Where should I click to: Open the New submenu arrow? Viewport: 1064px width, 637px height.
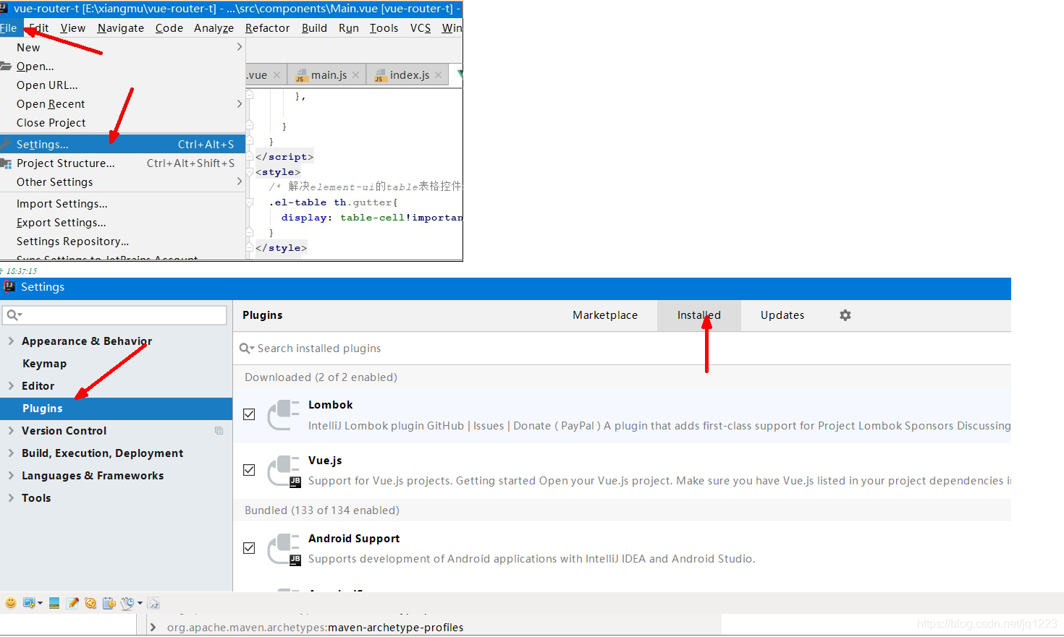240,47
